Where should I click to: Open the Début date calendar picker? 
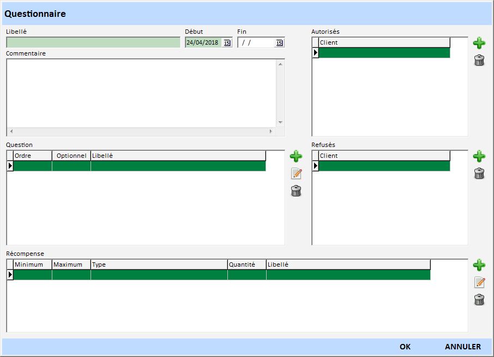[227, 43]
